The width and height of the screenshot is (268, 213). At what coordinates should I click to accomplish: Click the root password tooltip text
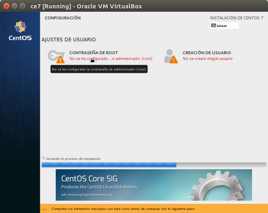tap(99, 69)
